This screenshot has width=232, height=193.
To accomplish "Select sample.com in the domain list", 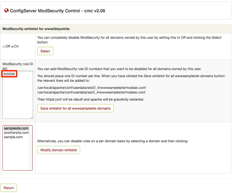I will (13, 137).
